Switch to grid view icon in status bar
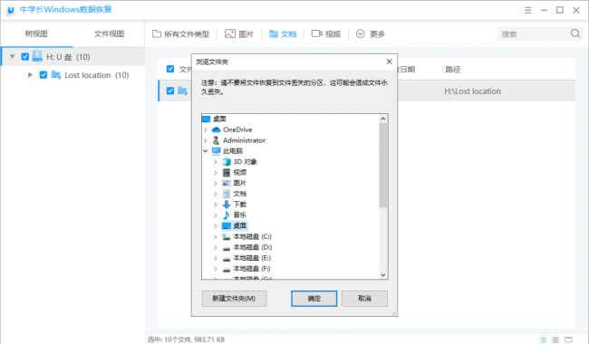 click(x=555, y=339)
